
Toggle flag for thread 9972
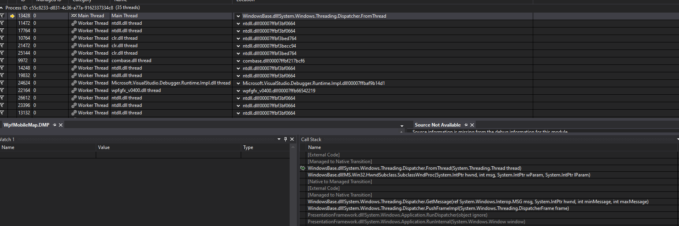pyautogui.click(x=2, y=61)
